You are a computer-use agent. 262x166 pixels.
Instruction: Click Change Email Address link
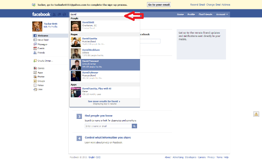click(x=218, y=5)
